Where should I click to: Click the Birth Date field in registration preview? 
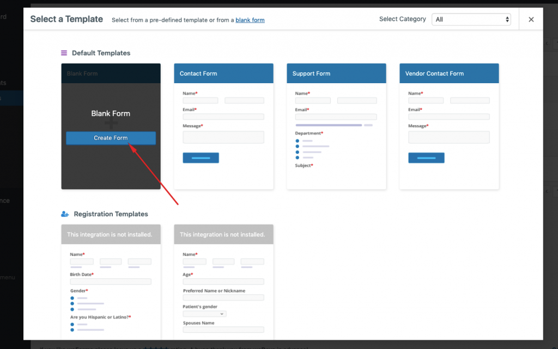[111, 282]
